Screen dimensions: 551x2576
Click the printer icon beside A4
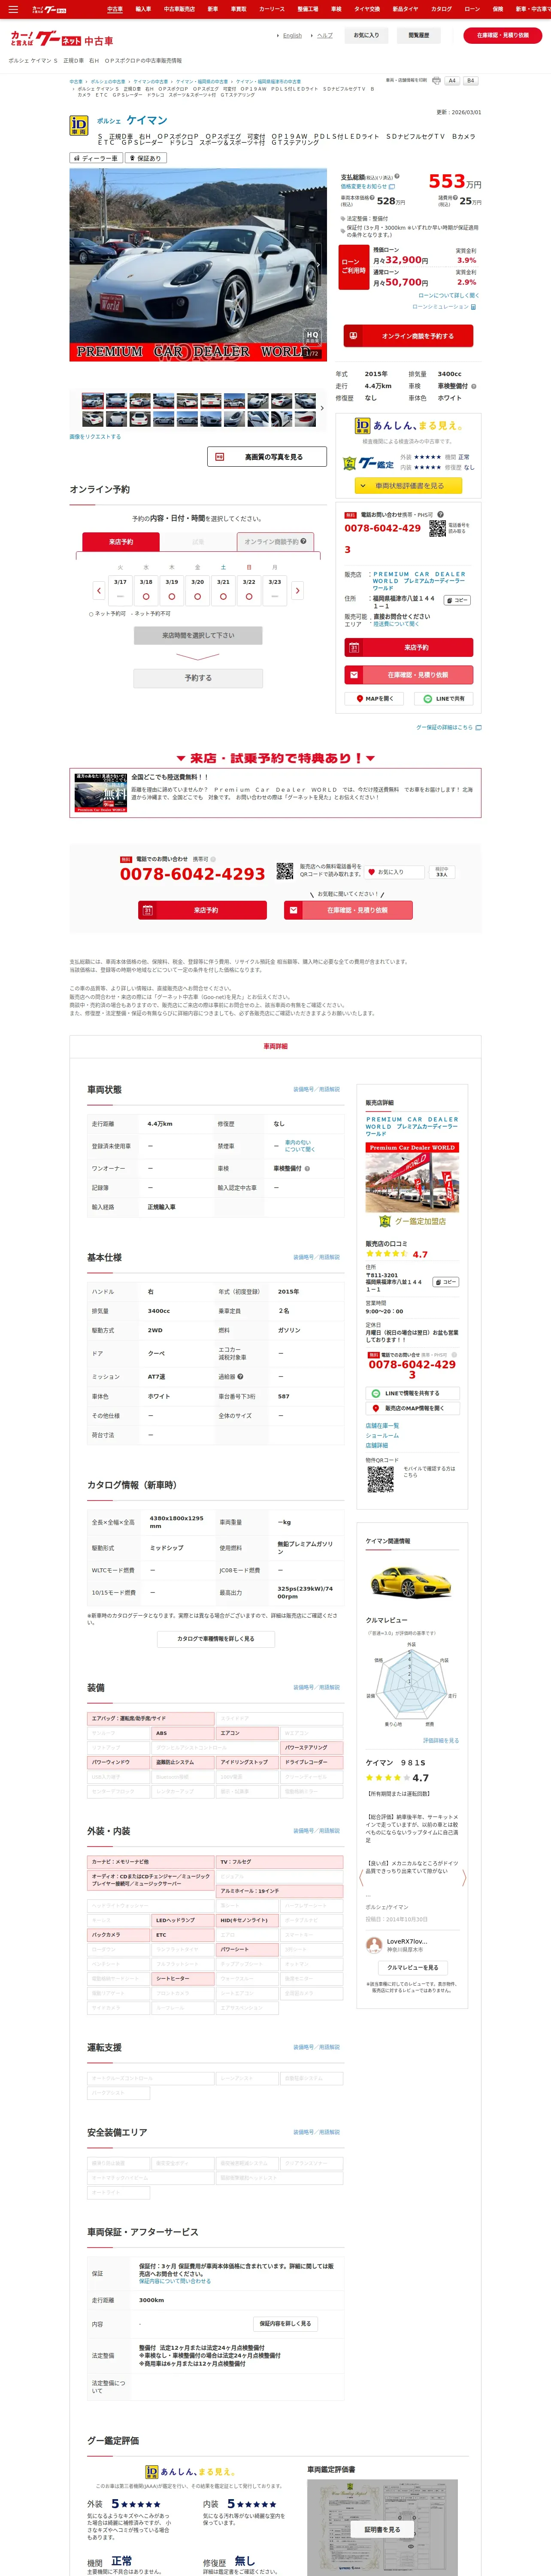(x=436, y=81)
